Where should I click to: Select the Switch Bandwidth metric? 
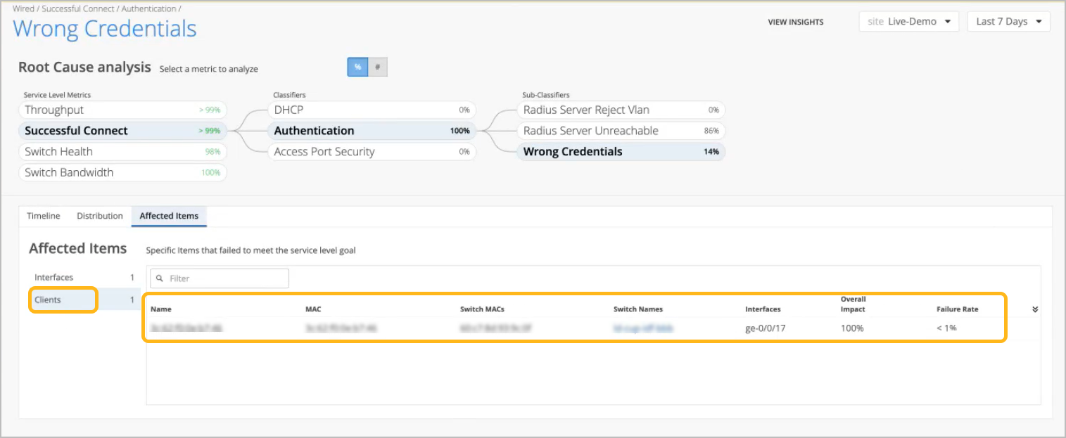point(122,172)
